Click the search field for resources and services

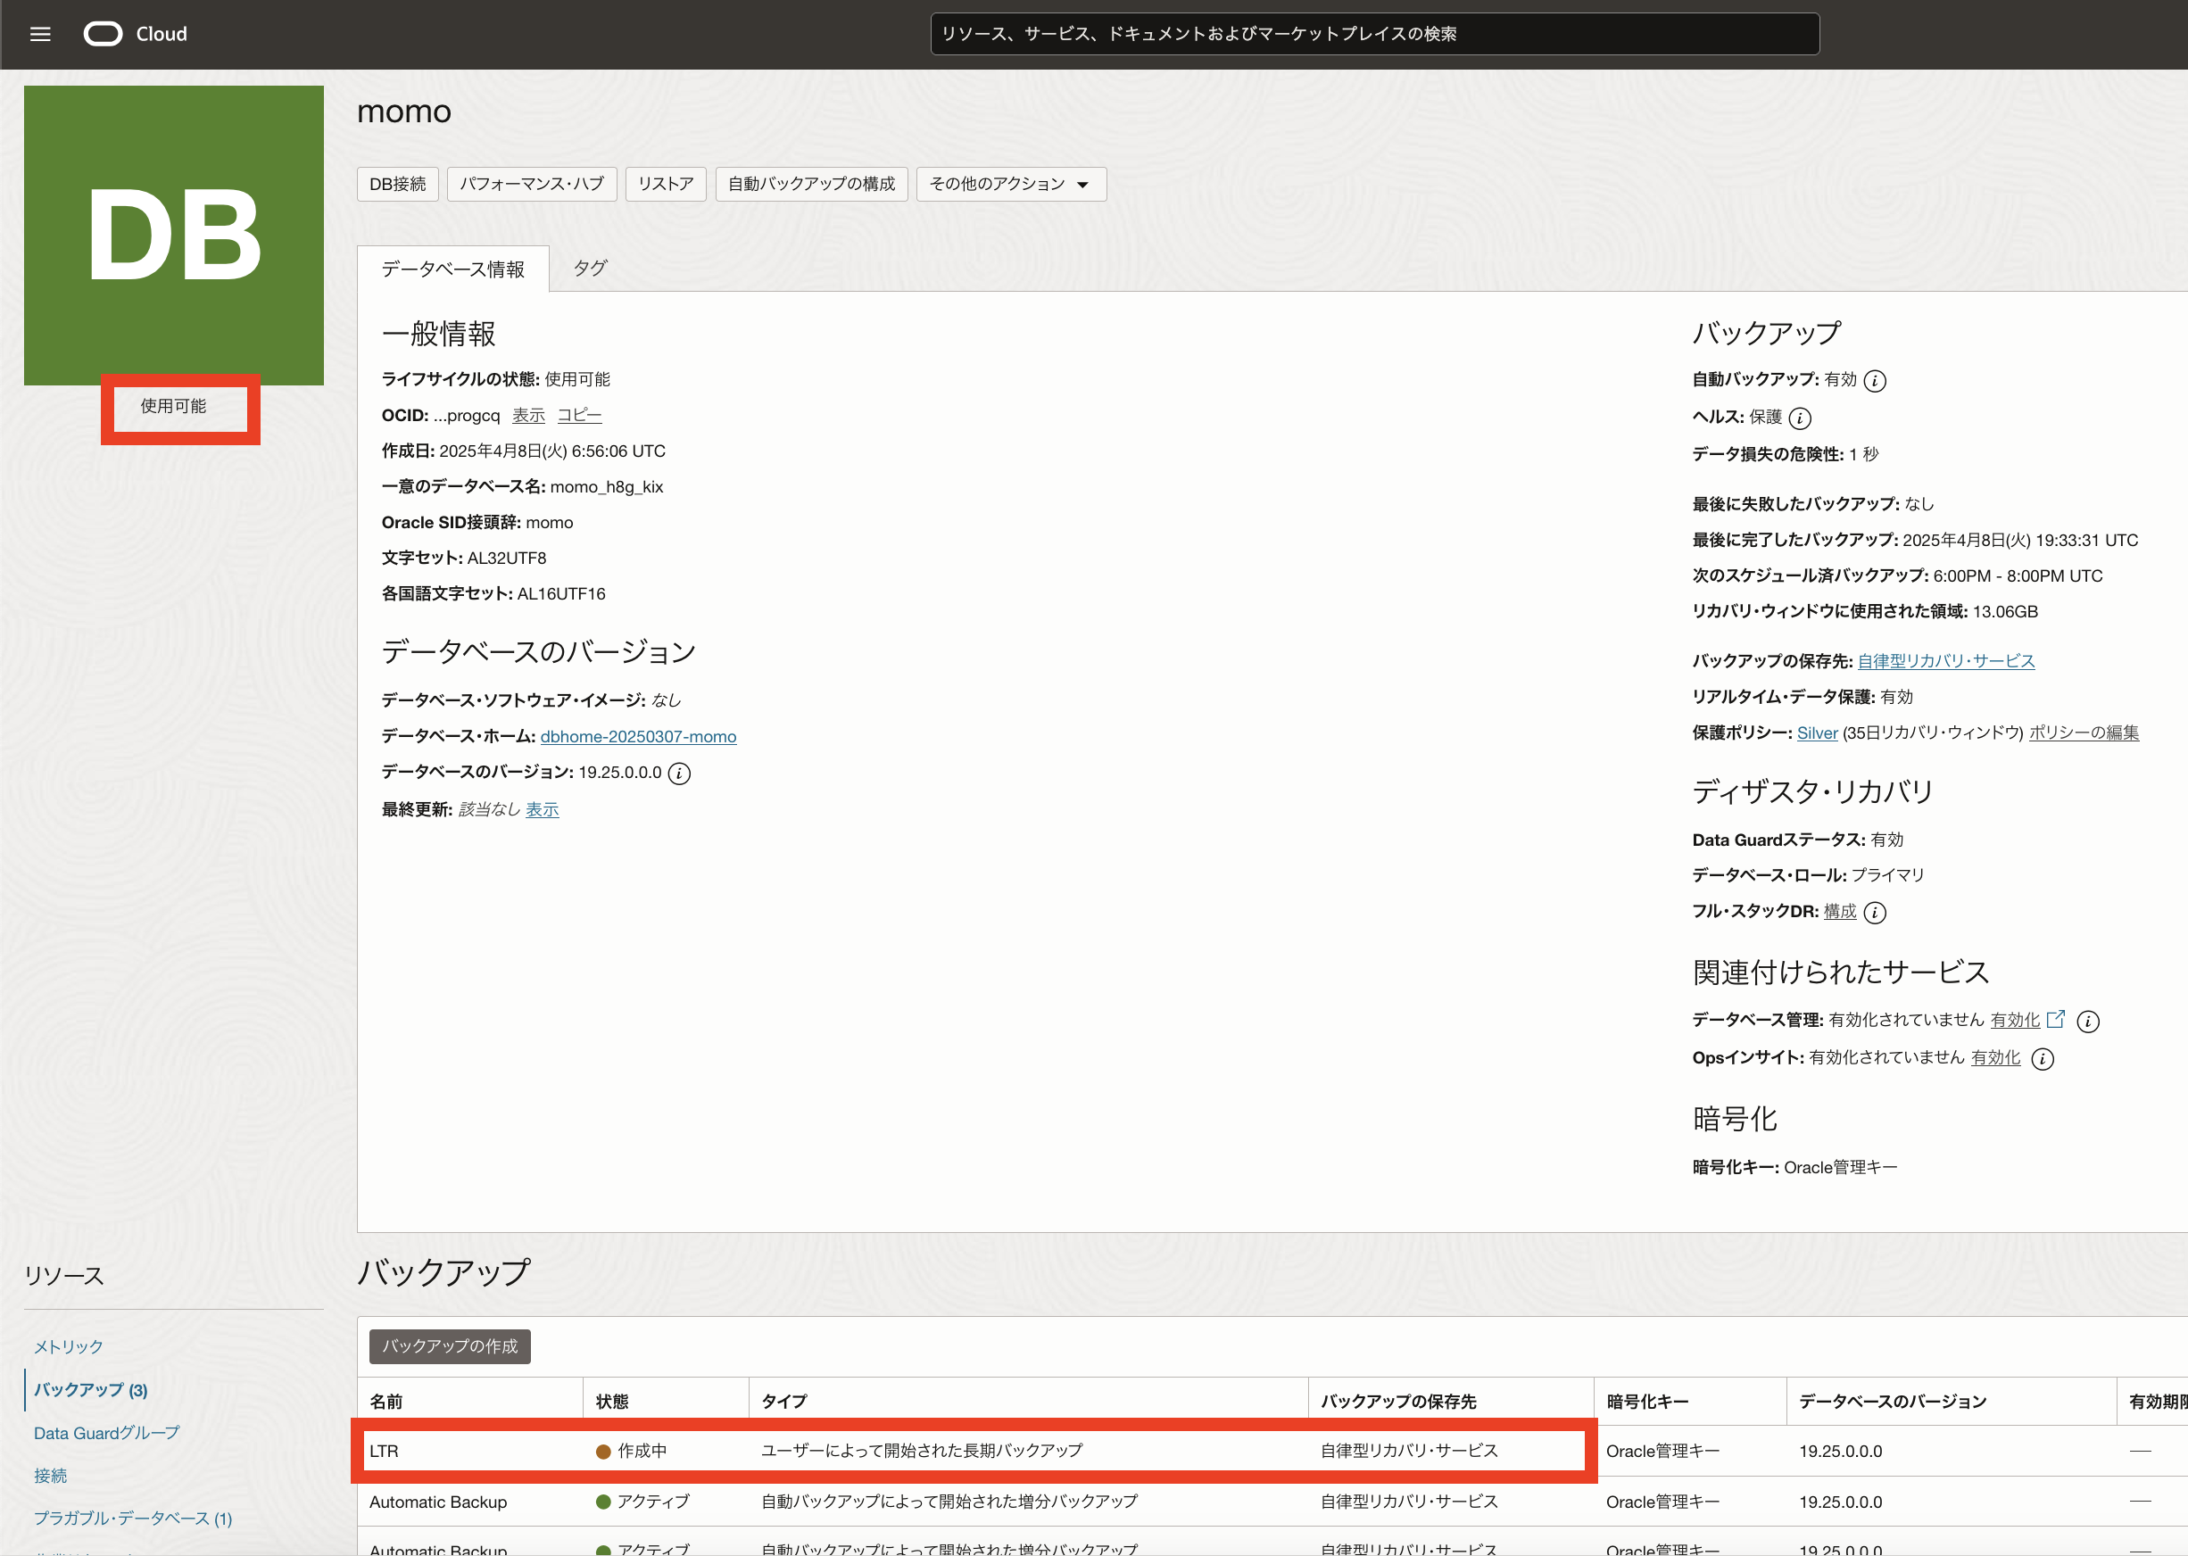pos(1374,34)
